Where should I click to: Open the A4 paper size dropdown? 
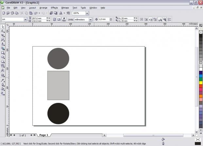click(x=26, y=19)
